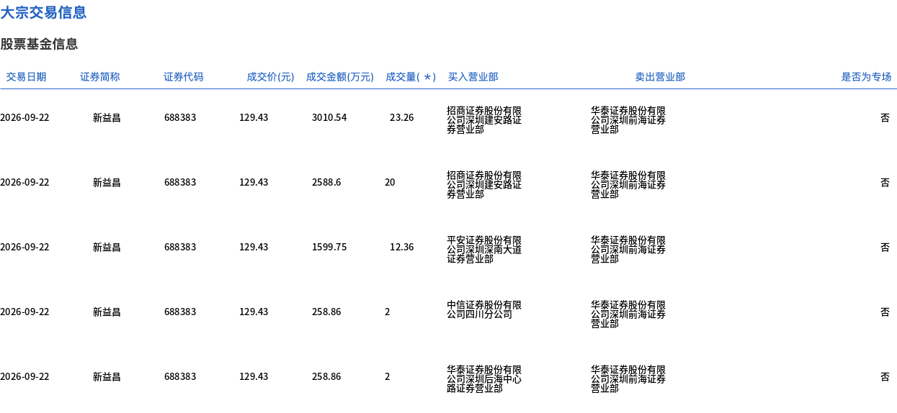Click the 大宗交易信息 heading

click(43, 12)
